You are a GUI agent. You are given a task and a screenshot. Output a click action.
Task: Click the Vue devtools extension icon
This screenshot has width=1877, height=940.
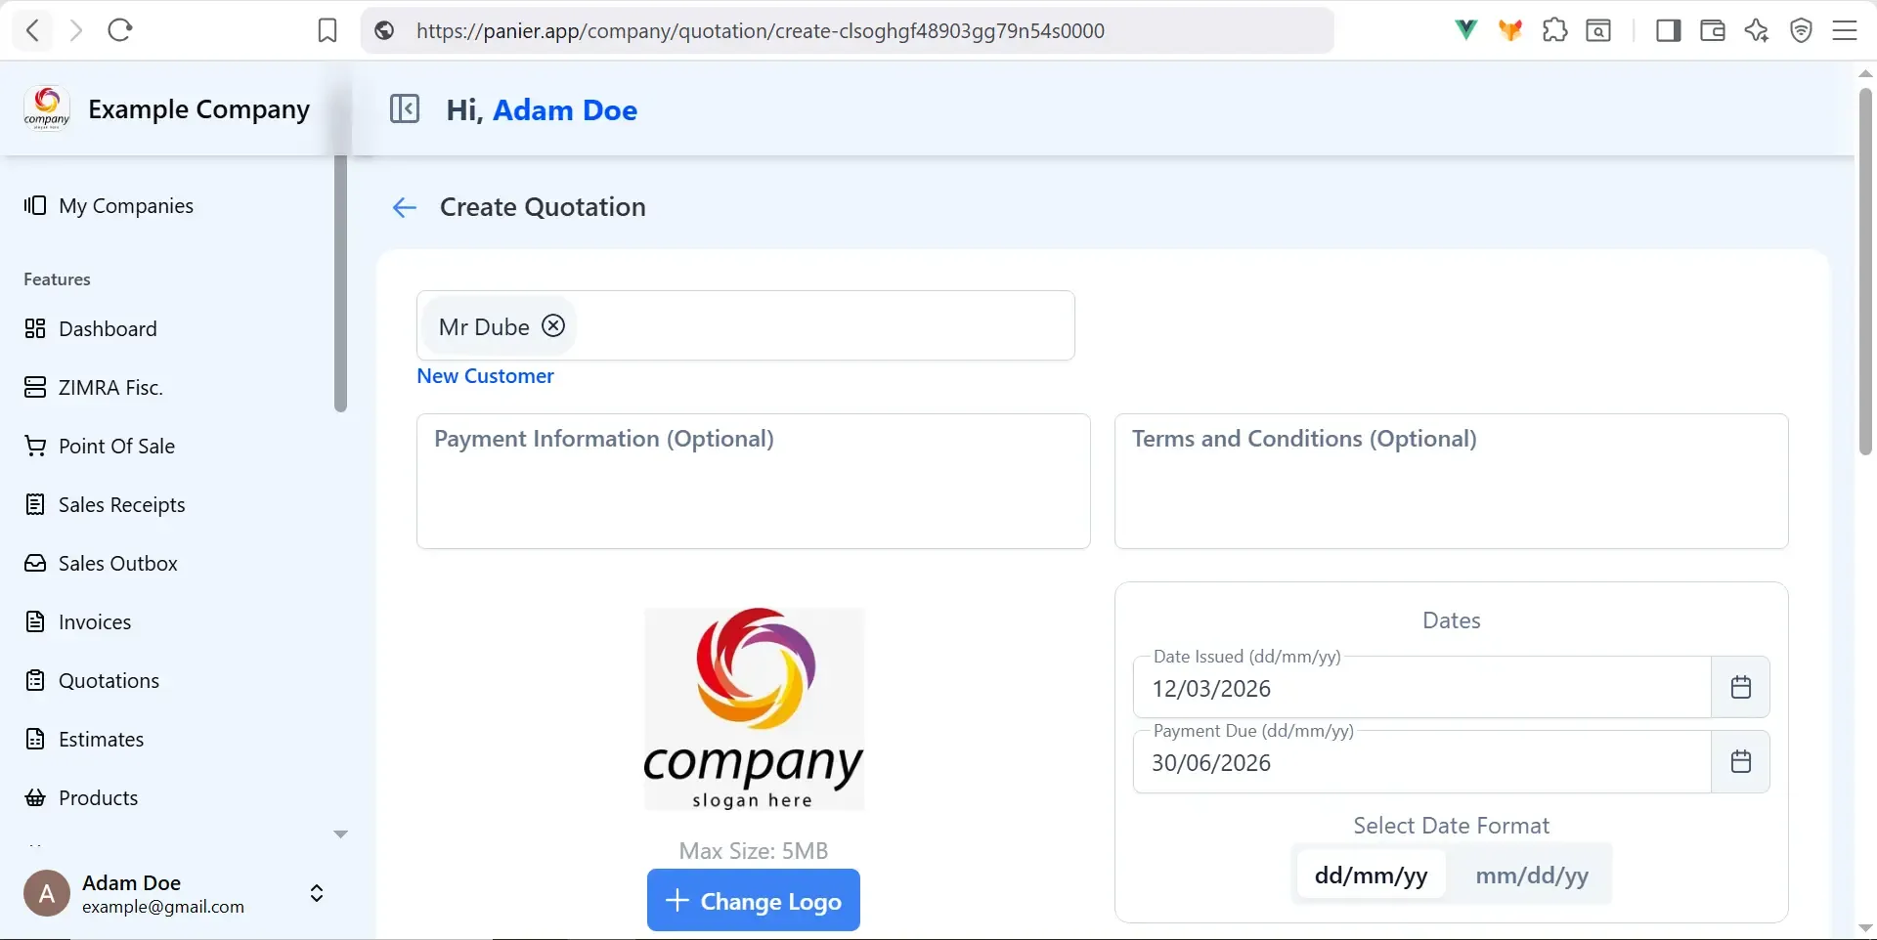pos(1465,30)
